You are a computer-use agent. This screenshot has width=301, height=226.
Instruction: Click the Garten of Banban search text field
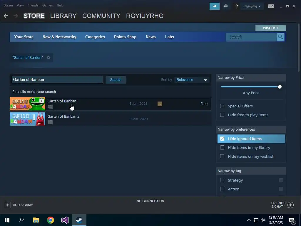(x=57, y=80)
